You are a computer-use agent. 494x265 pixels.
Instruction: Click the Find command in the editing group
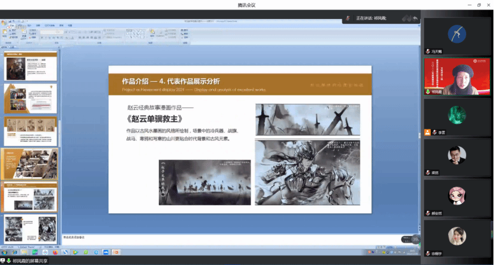185,30
